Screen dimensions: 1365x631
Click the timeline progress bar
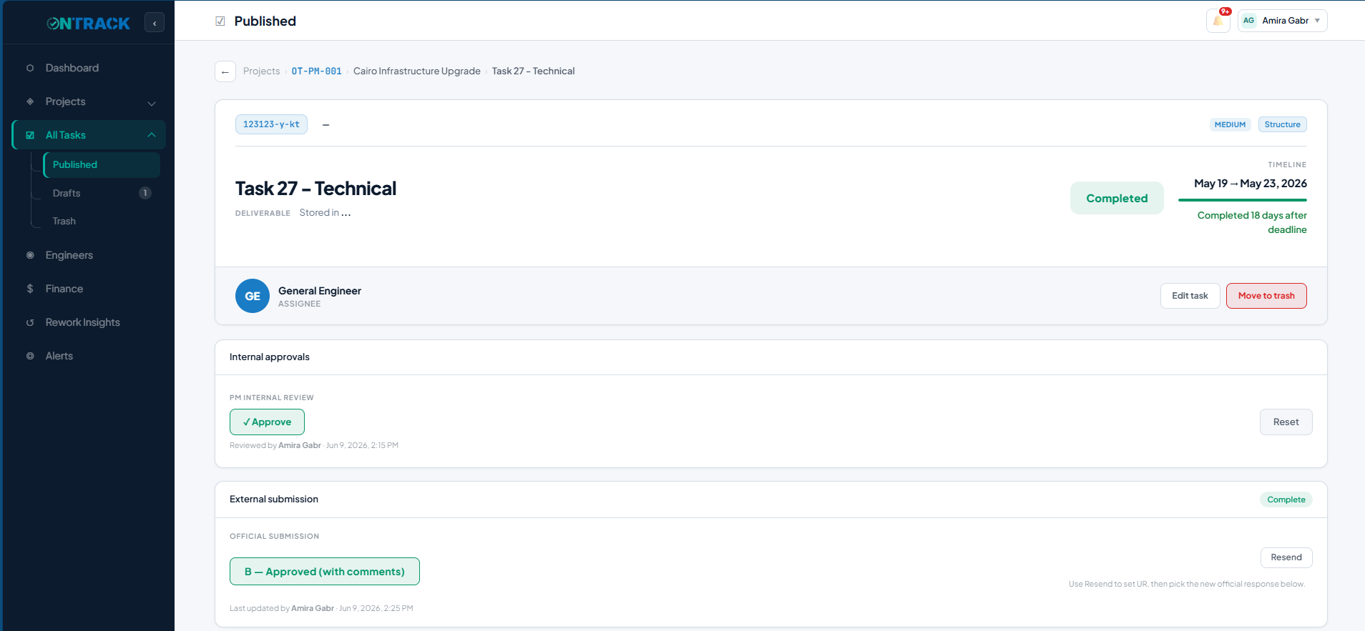[x=1242, y=200]
